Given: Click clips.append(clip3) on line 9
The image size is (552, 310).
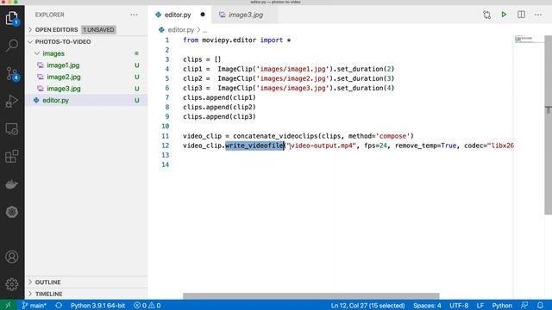Looking at the screenshot, I should [x=219, y=117].
